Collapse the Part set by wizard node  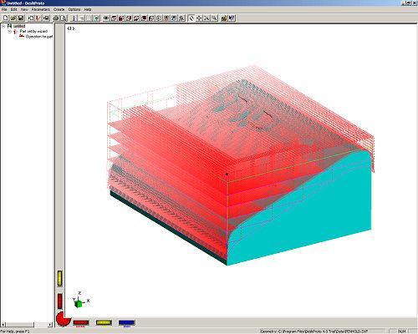[9, 32]
